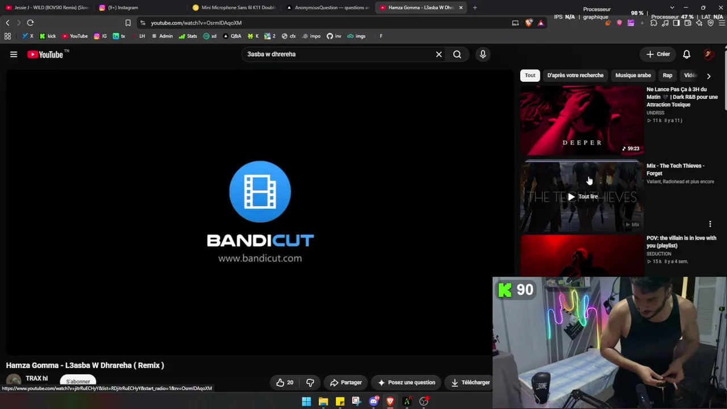
Task: Open the TRAX hl channel avatar
Action: click(x=14, y=381)
